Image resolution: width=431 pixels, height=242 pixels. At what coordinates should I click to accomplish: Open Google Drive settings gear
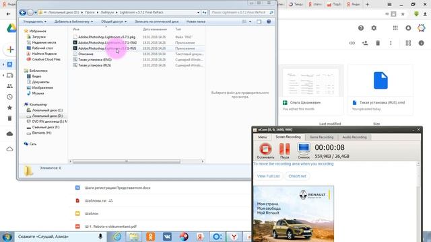374,28
